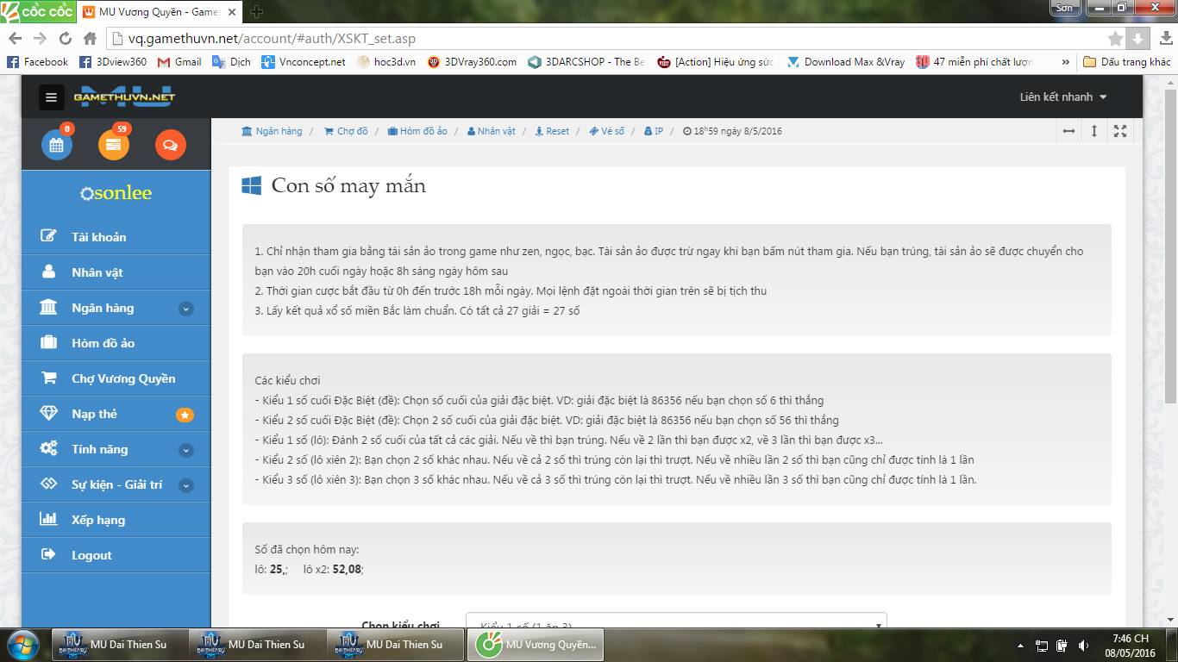
Task: Click the Vé số breadcrumb link
Action: click(607, 131)
